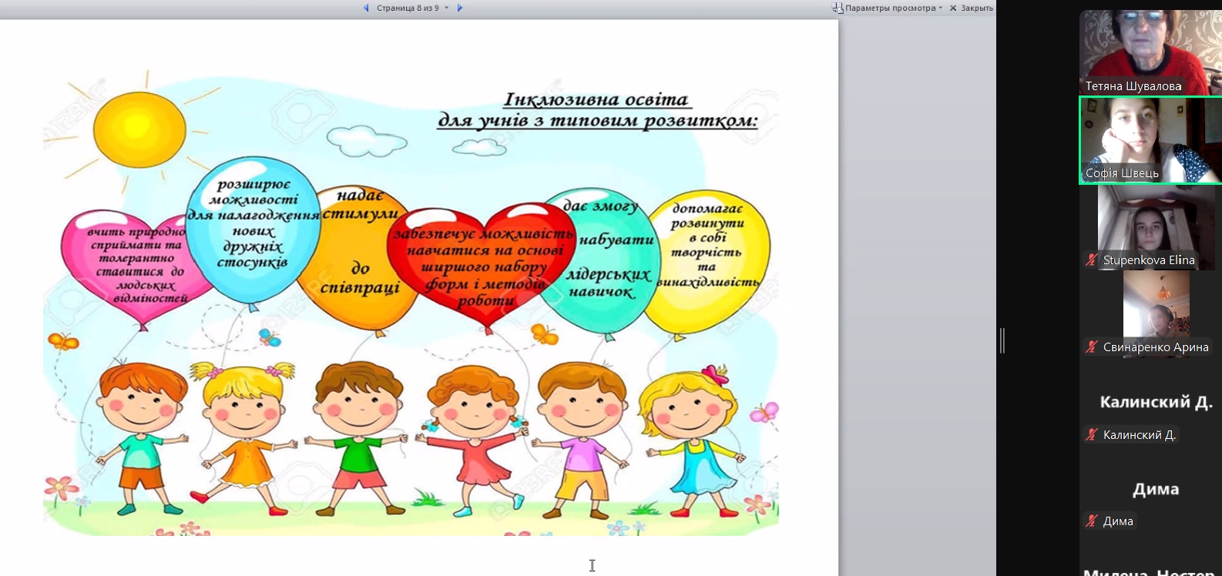Image resolution: width=1222 pixels, height=576 pixels.
Task: Click the muted mic icon beside Свинаренко Арина
Action: (1091, 347)
